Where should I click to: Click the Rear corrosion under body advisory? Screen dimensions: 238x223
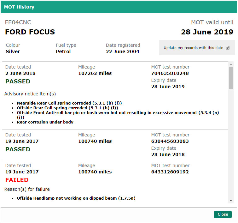coord(45,122)
